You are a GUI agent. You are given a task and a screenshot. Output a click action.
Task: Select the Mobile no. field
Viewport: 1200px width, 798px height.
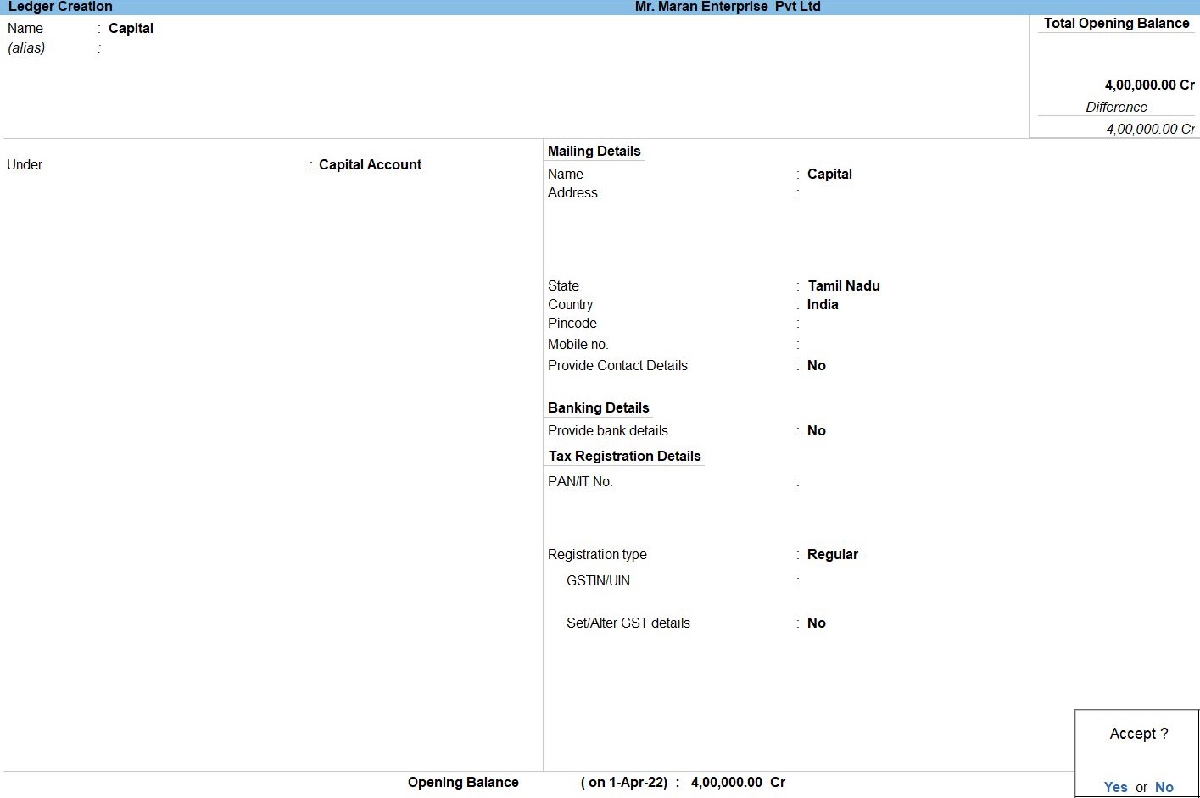click(x=848, y=345)
